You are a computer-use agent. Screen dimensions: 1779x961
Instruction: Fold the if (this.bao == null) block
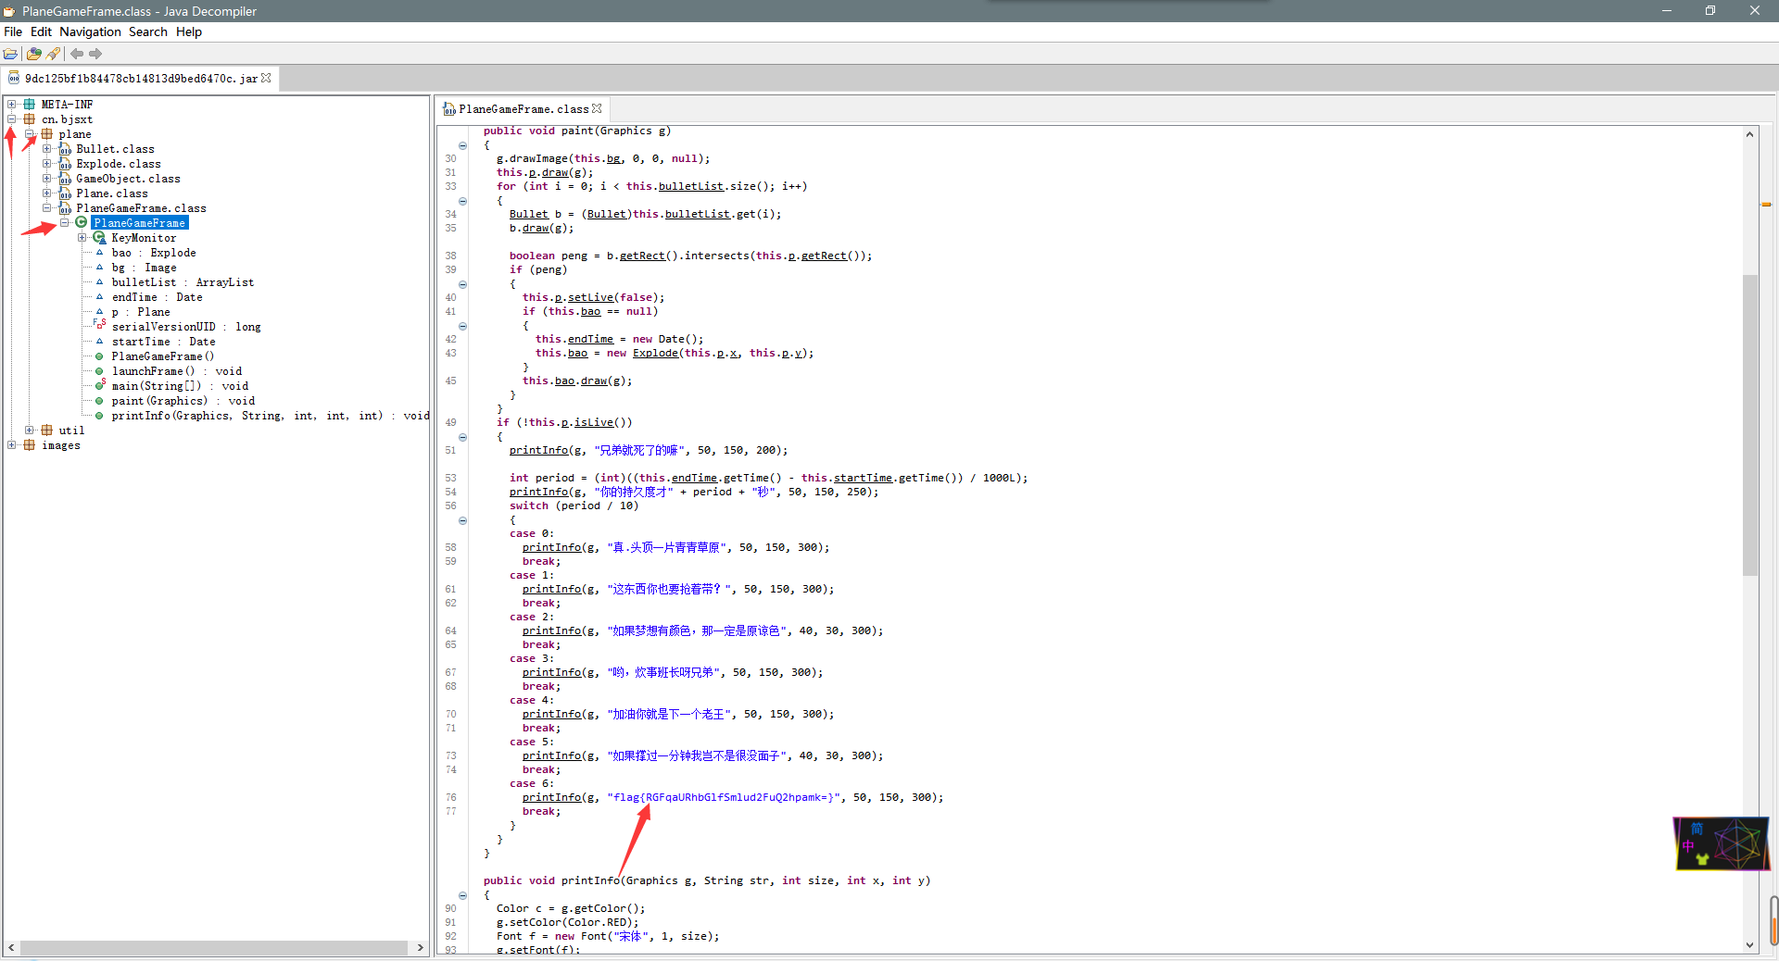click(462, 326)
